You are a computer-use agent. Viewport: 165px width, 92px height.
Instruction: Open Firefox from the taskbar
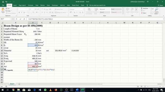[x=56, y=90]
